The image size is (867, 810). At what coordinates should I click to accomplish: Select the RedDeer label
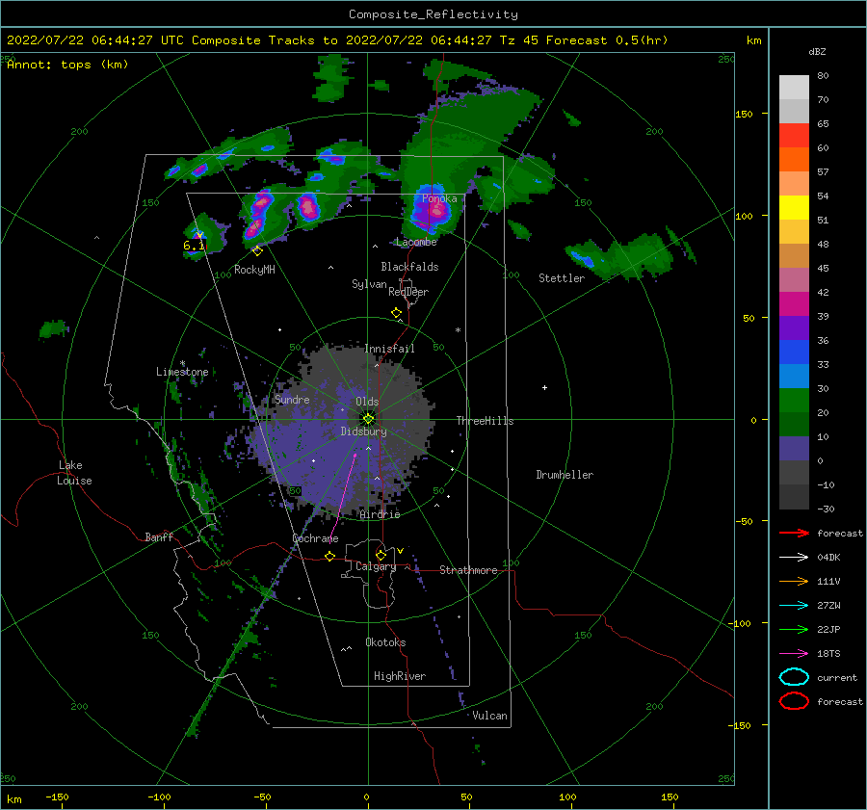tap(408, 292)
